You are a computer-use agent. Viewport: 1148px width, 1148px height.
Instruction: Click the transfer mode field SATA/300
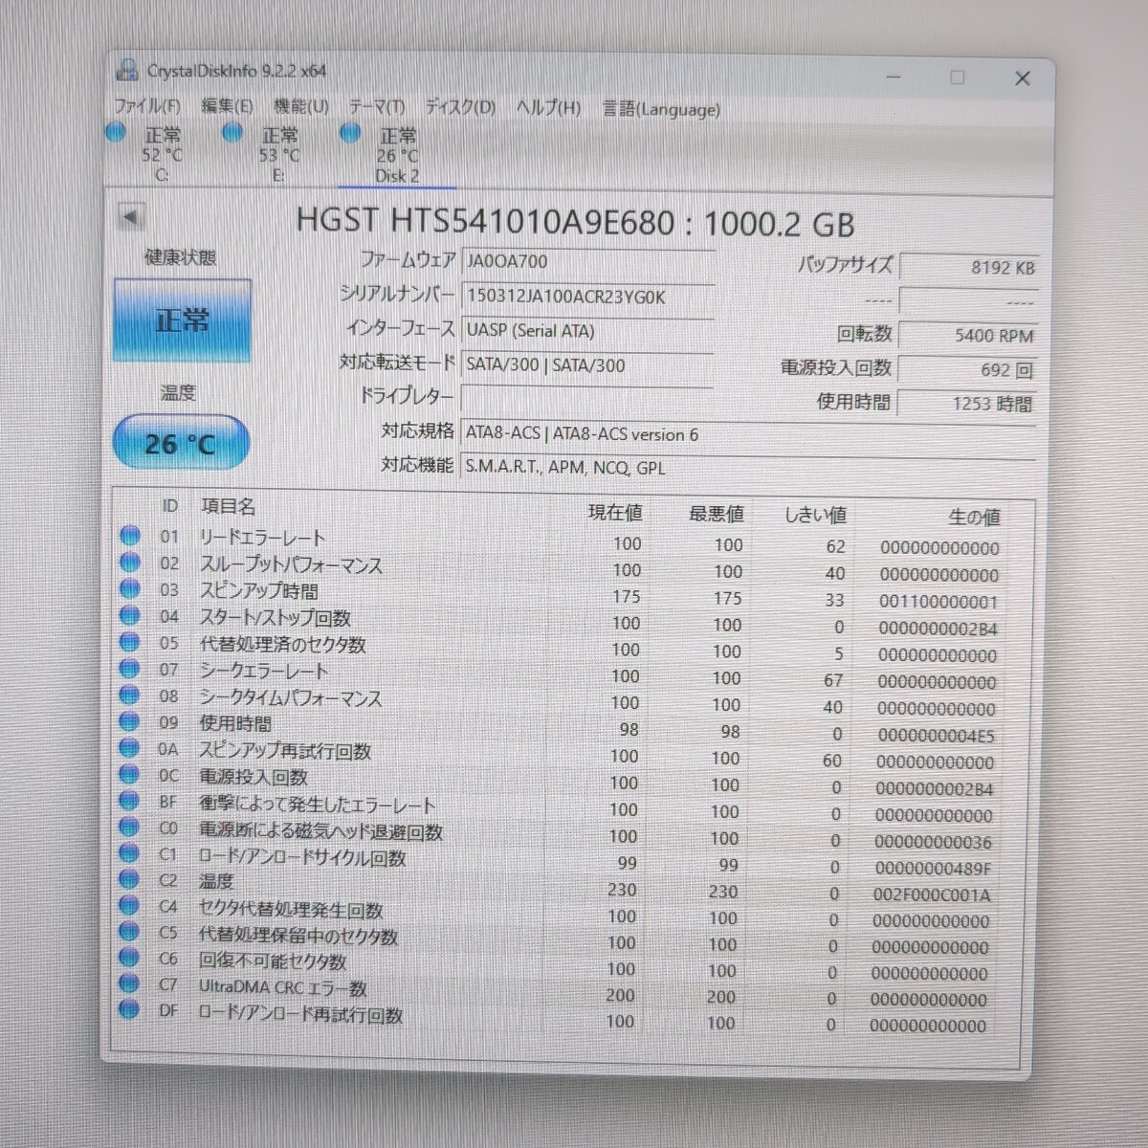[x=588, y=365]
